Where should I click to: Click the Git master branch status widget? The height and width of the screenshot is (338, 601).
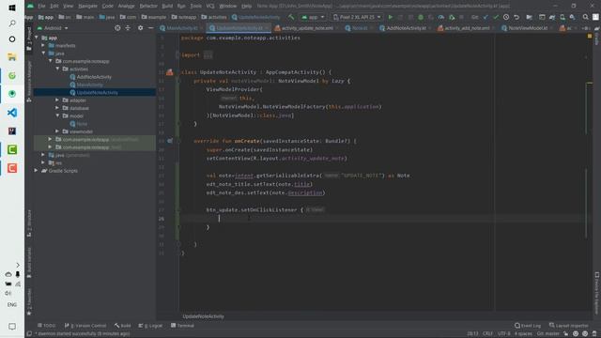(548, 333)
